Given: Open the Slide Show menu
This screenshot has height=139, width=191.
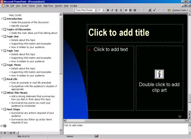Looking at the screenshot, I should (x=48, y=6).
